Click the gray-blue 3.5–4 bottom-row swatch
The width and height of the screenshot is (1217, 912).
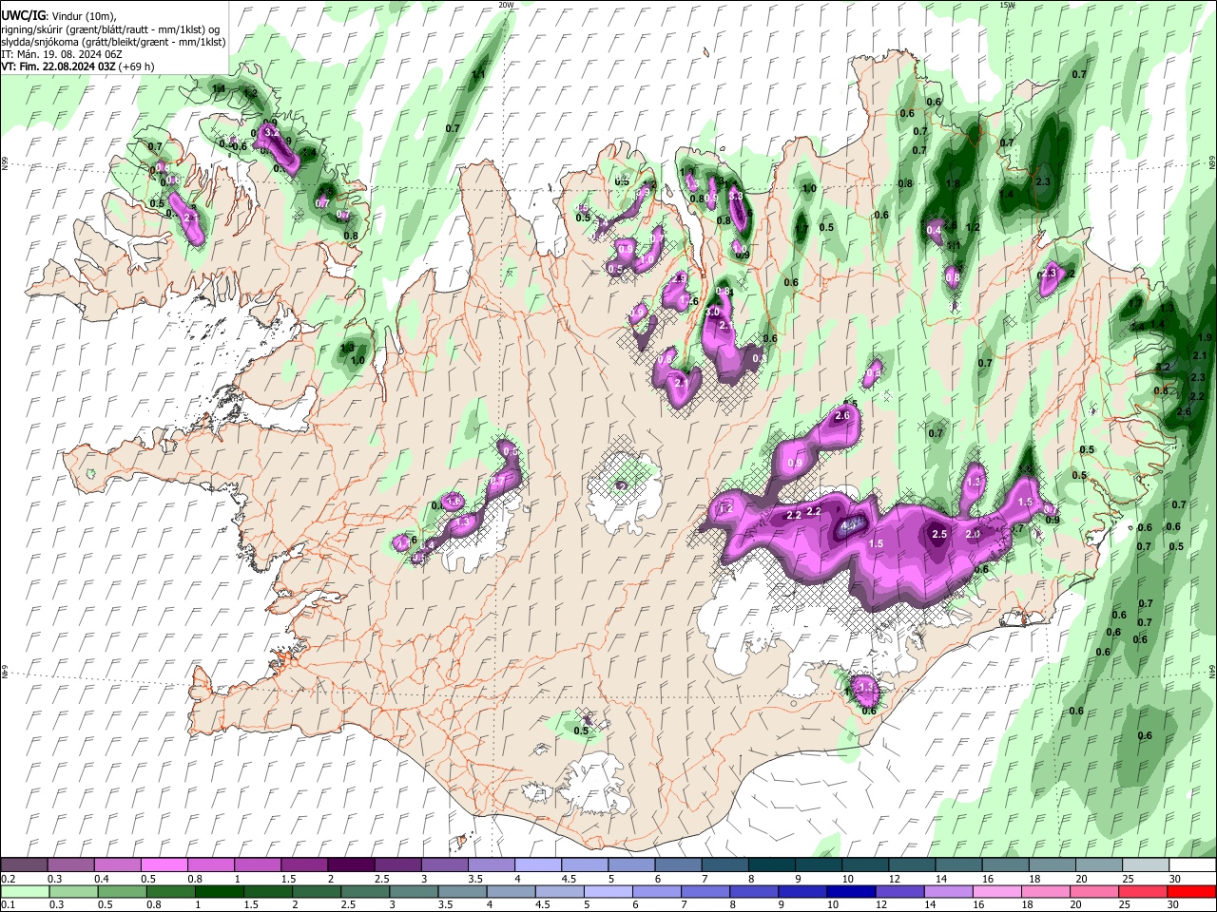[462, 891]
